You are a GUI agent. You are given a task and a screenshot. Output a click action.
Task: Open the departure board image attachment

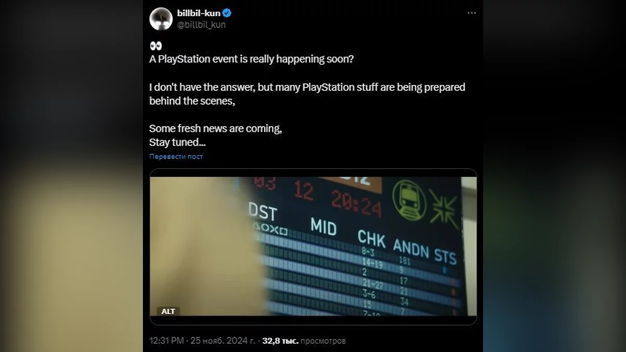click(313, 246)
